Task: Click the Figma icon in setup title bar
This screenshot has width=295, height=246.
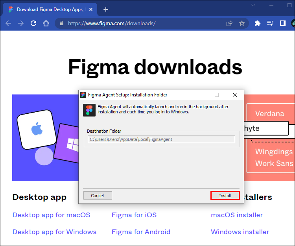Action: pos(83,95)
